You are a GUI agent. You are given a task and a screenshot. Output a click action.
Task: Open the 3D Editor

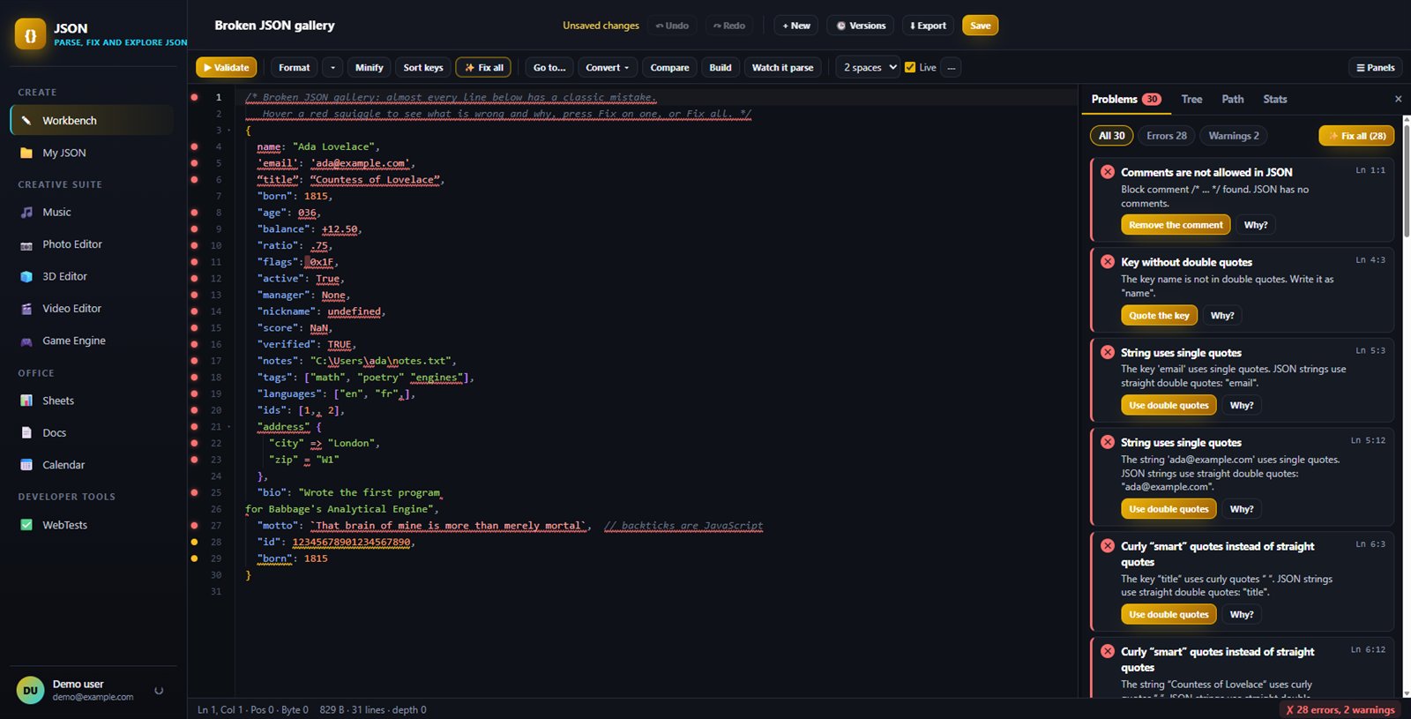coord(92,276)
